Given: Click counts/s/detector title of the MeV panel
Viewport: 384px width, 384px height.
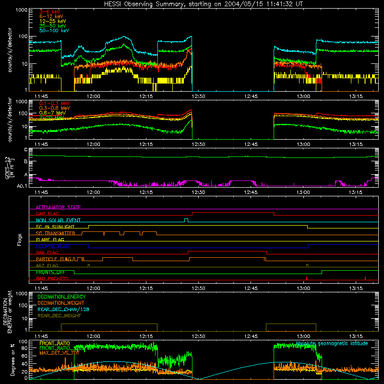Looking at the screenshot, I should click(10, 120).
